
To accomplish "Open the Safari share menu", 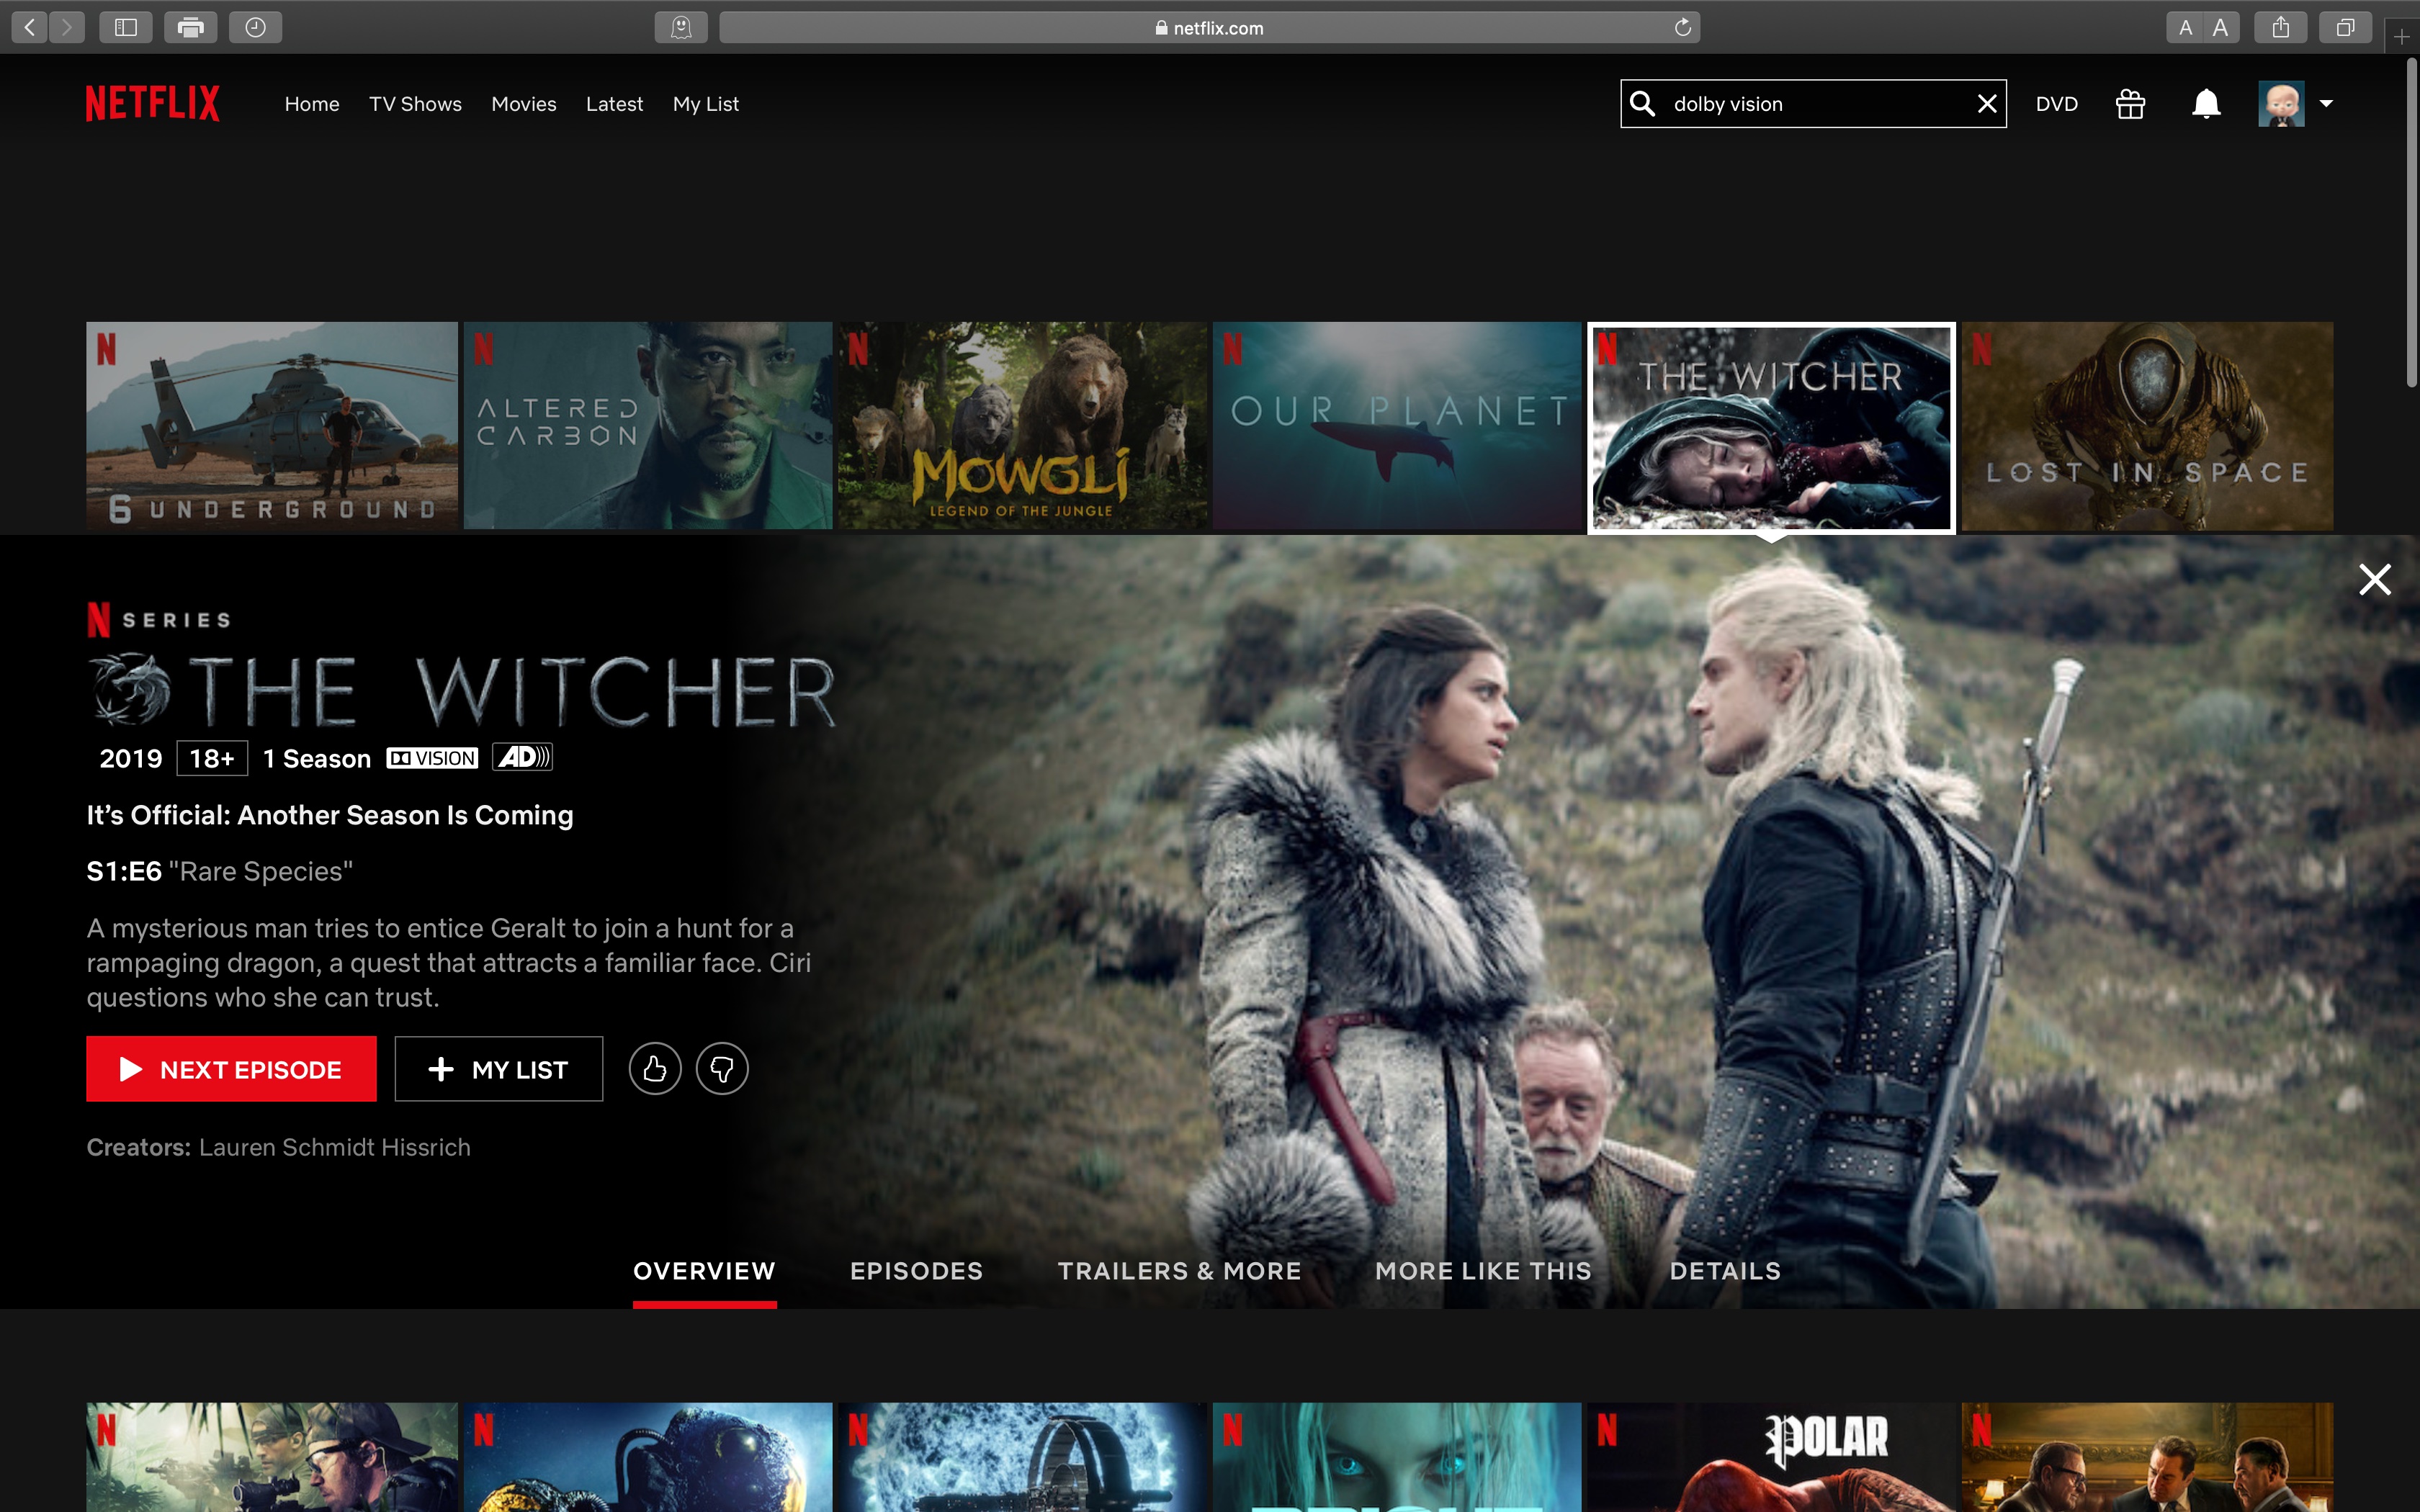I will click(2281, 27).
